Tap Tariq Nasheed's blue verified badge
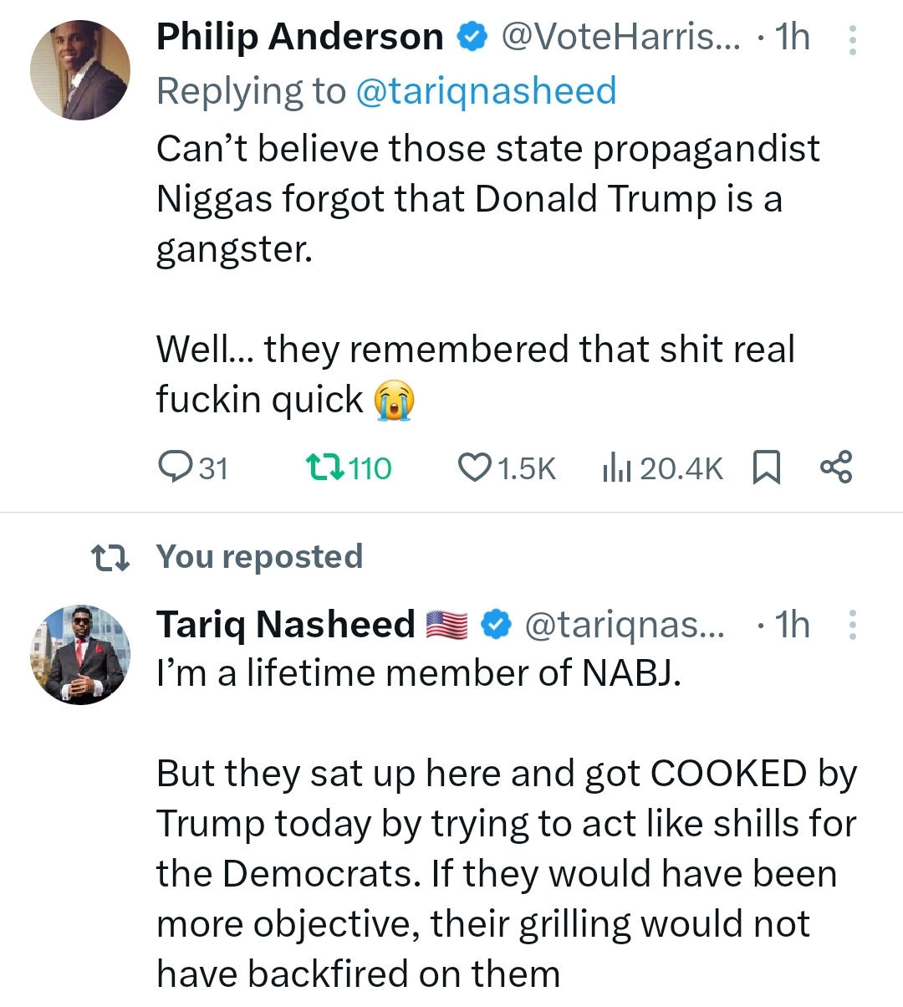This screenshot has width=903, height=1007. pyautogui.click(x=496, y=625)
